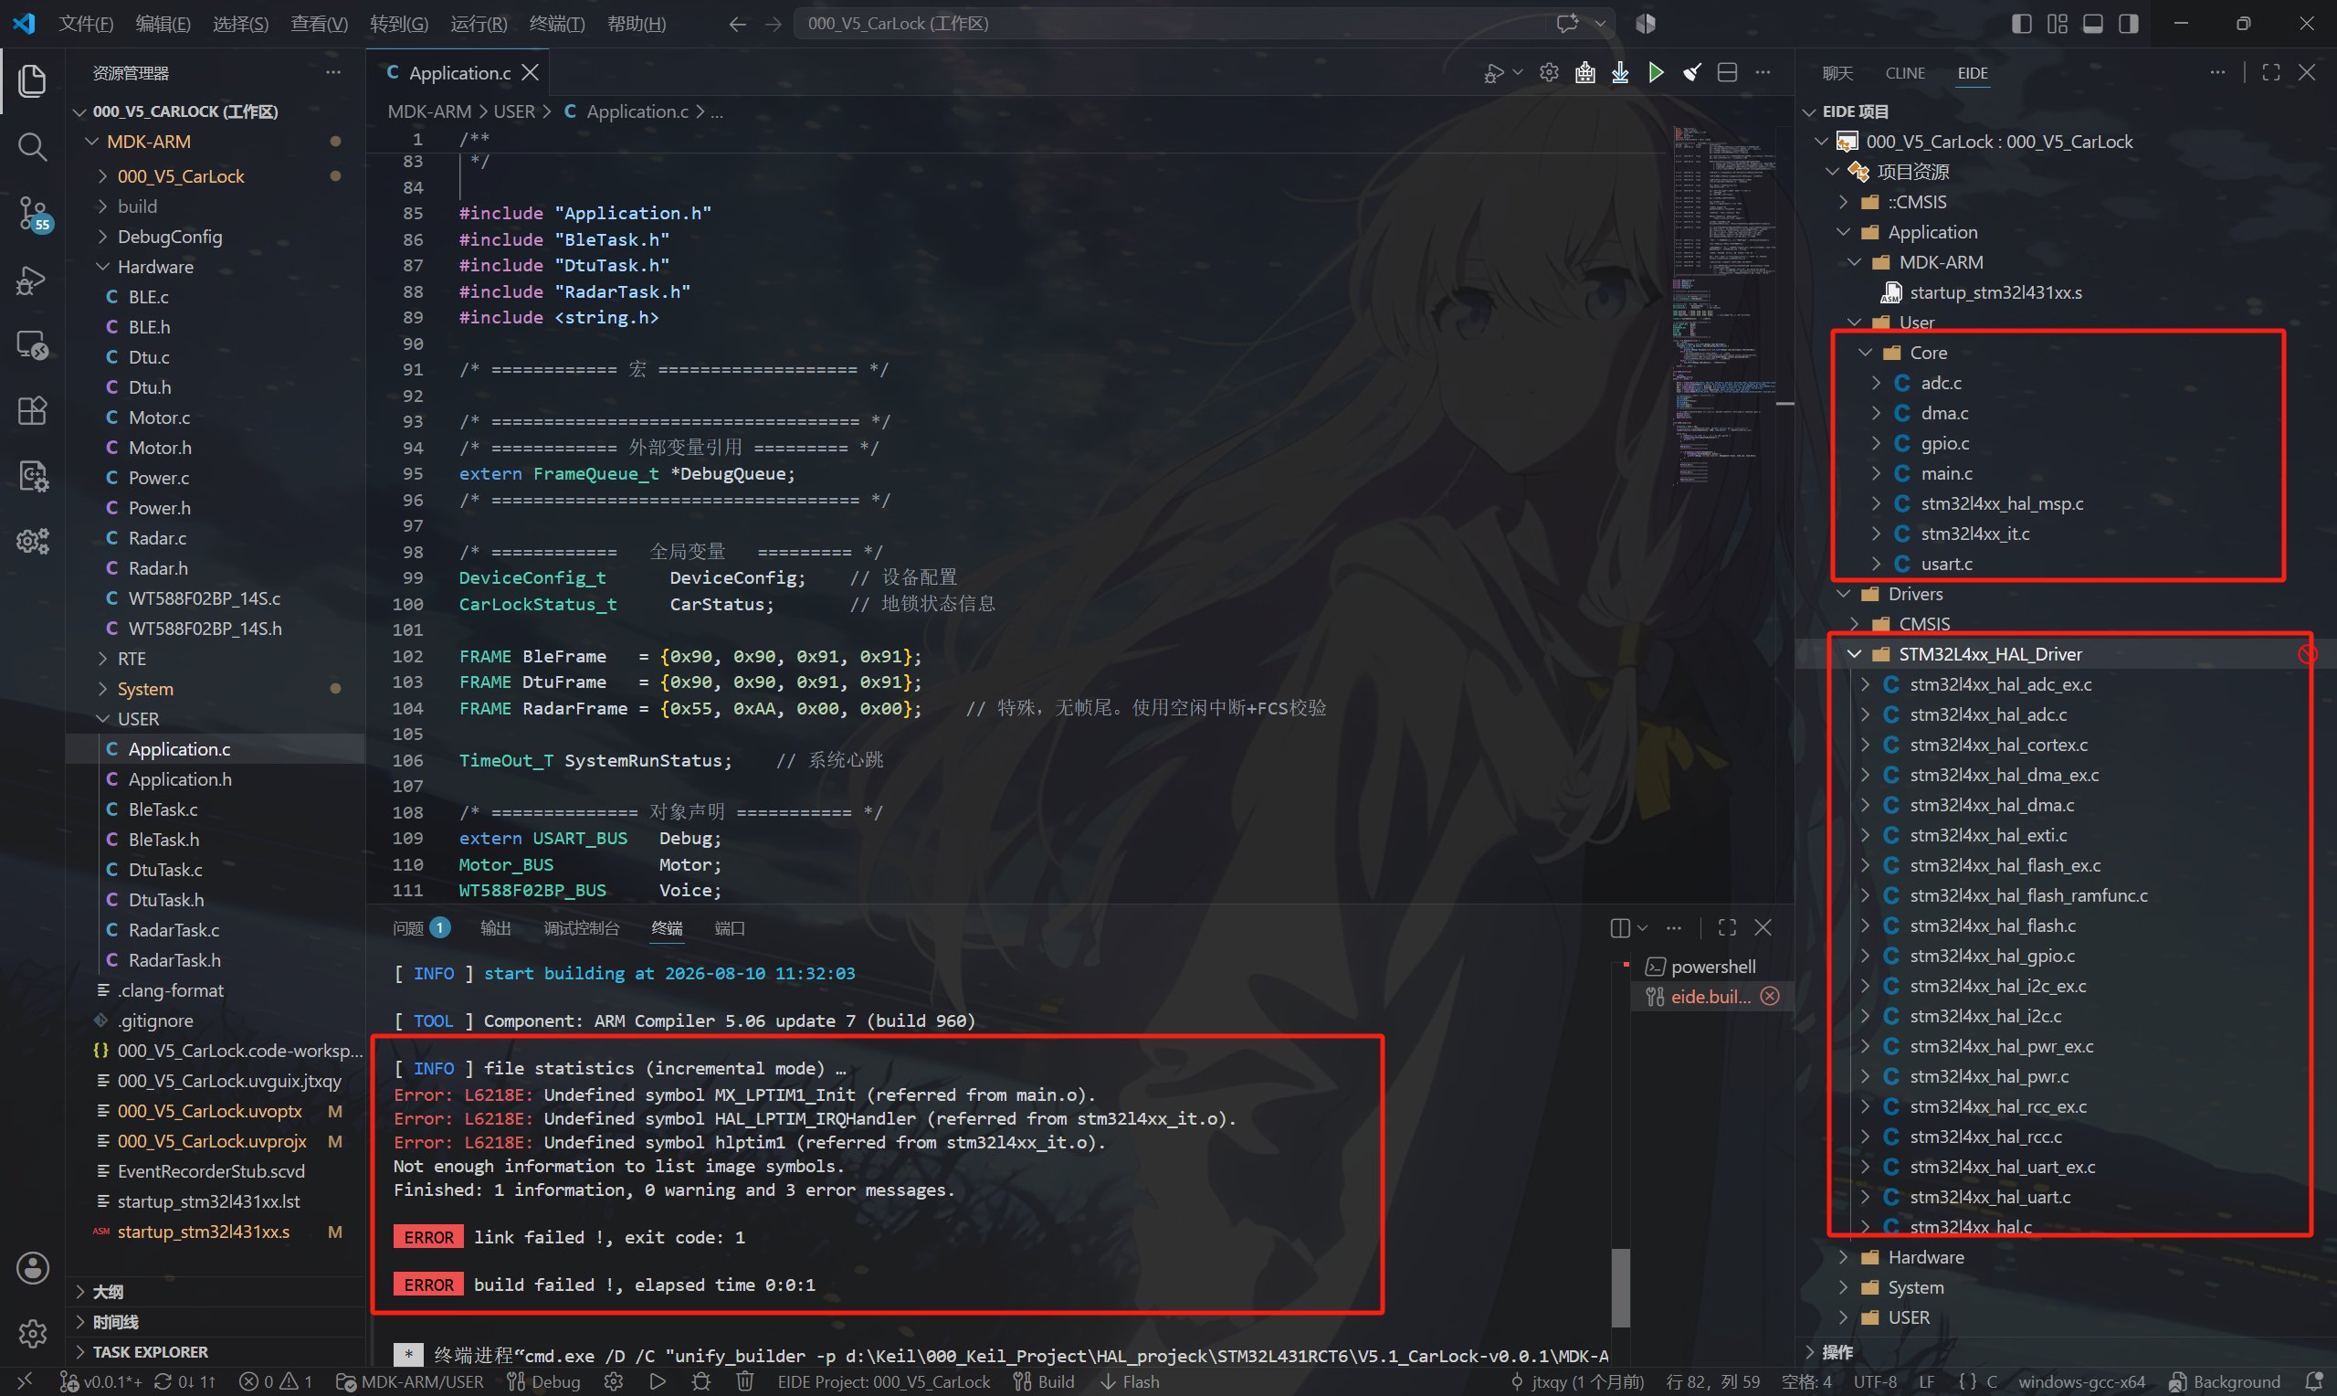Screen dimensions: 2337x1396
Task: Toggle the primary side bar layout button
Action: (2021, 24)
